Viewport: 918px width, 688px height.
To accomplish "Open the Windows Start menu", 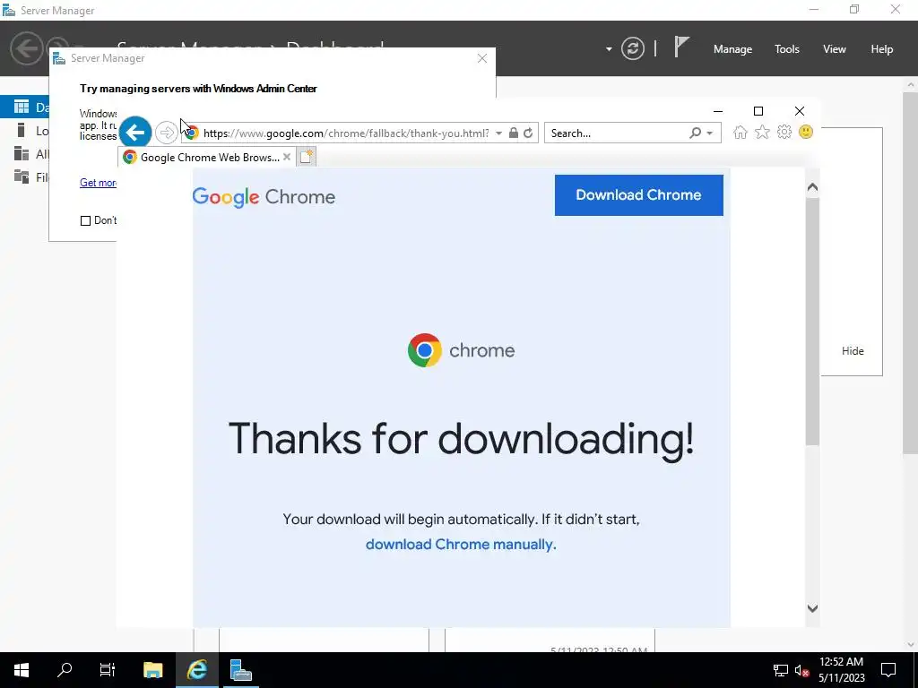I will tap(22, 670).
